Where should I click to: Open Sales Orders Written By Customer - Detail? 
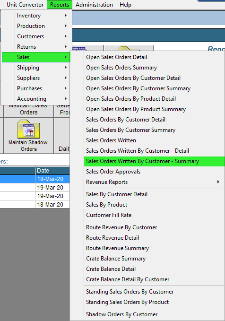click(154, 151)
